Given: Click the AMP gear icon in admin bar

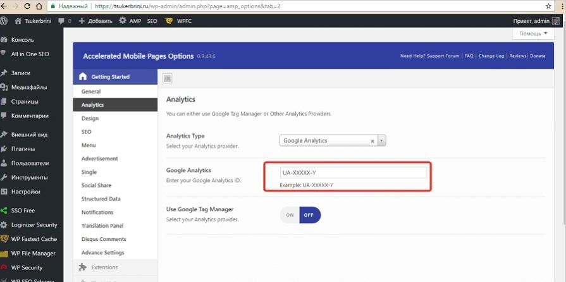Looking at the screenshot, I should (x=123, y=21).
